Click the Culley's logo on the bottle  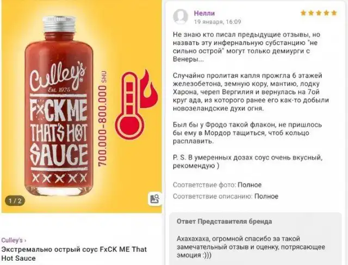coord(58,76)
